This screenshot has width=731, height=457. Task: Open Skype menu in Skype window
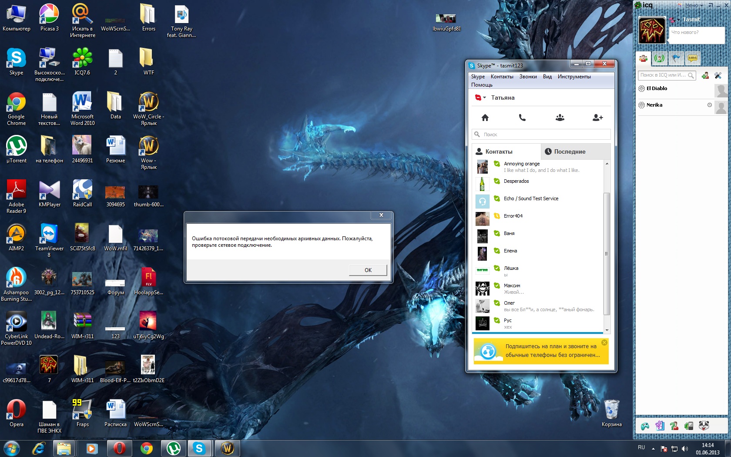click(x=478, y=77)
